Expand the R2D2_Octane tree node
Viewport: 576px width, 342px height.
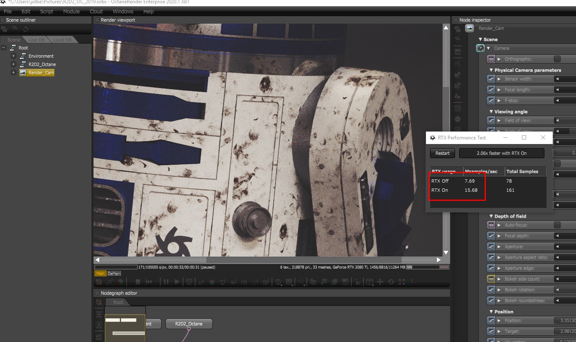click(13, 64)
